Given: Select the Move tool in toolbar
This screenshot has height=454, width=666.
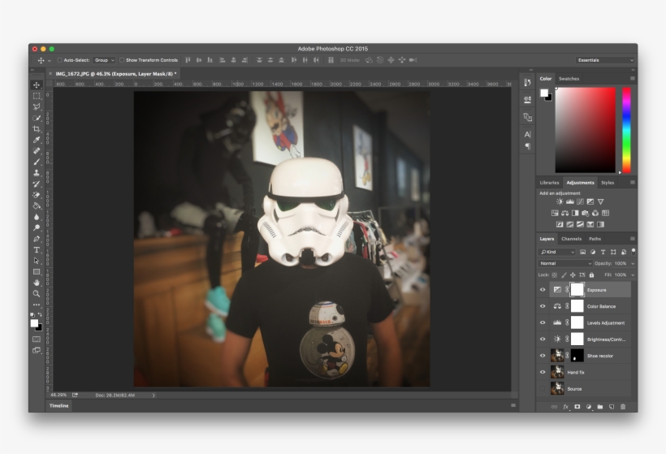Looking at the screenshot, I should pos(37,85).
